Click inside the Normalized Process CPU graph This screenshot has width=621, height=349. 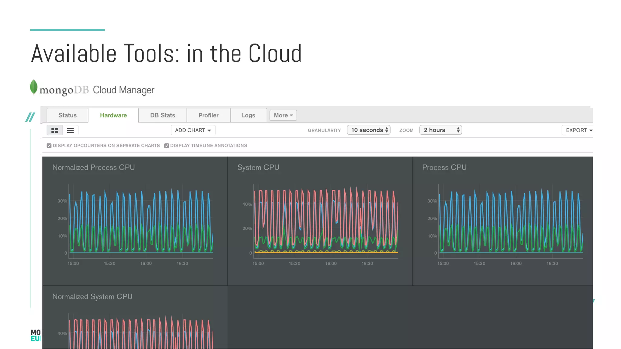(141, 221)
